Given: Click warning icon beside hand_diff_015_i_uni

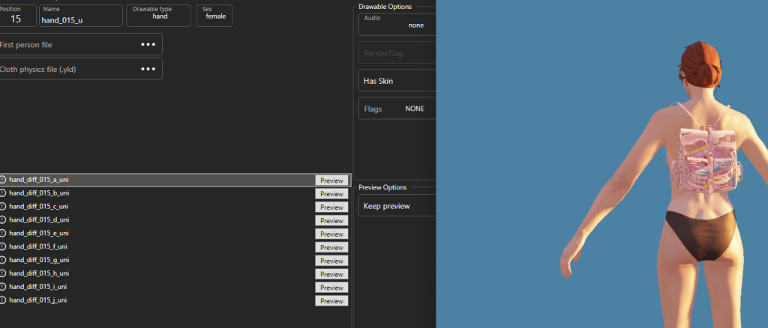Looking at the screenshot, I should tap(3, 287).
